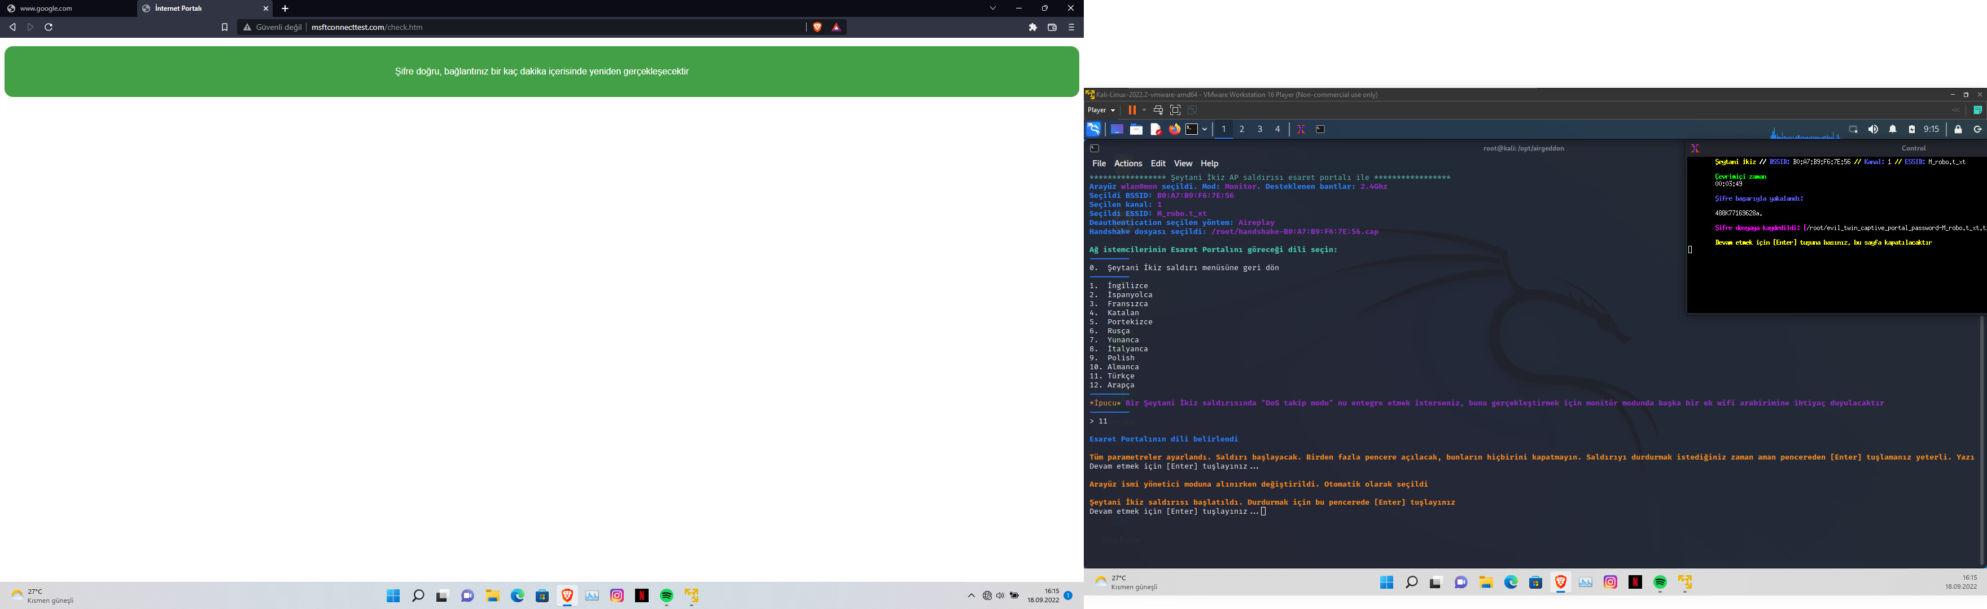Click the X icon of the Control window
The image size is (1987, 609).
pyautogui.click(x=1695, y=148)
